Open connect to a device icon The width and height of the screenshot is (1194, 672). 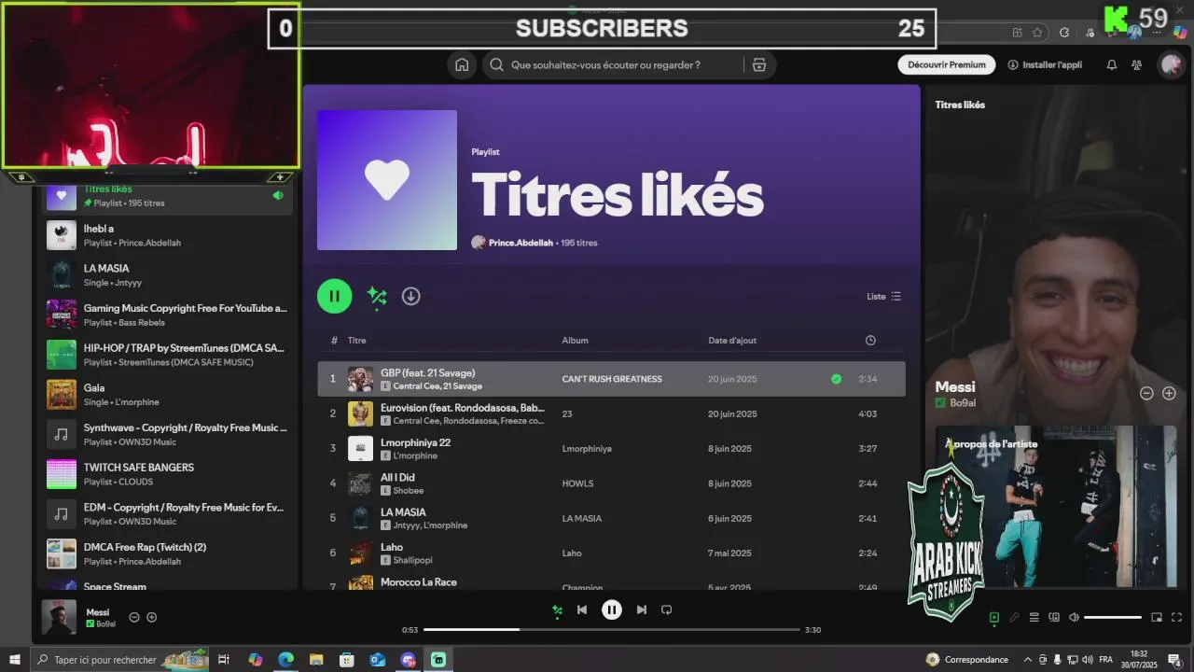tap(1054, 617)
